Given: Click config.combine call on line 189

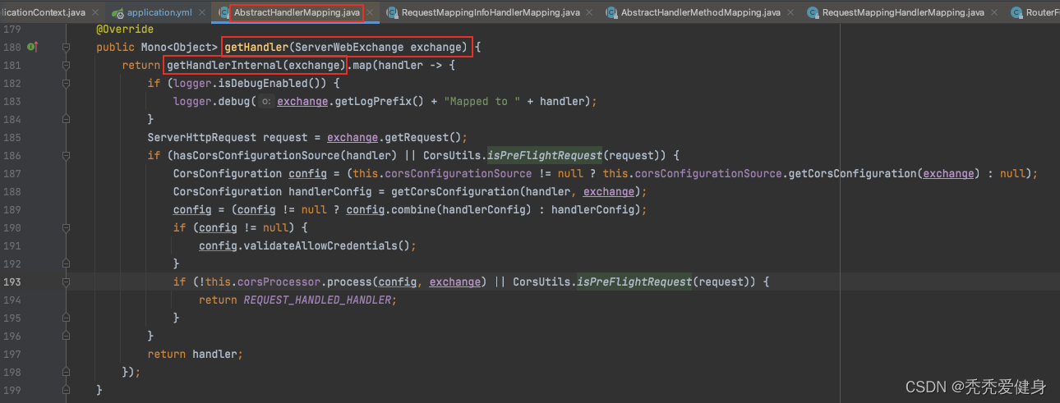Looking at the screenshot, I should tap(390, 209).
